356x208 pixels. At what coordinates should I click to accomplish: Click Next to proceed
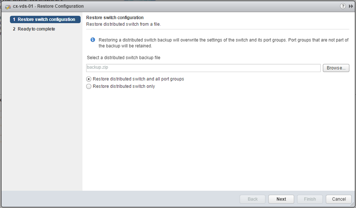click(x=281, y=199)
